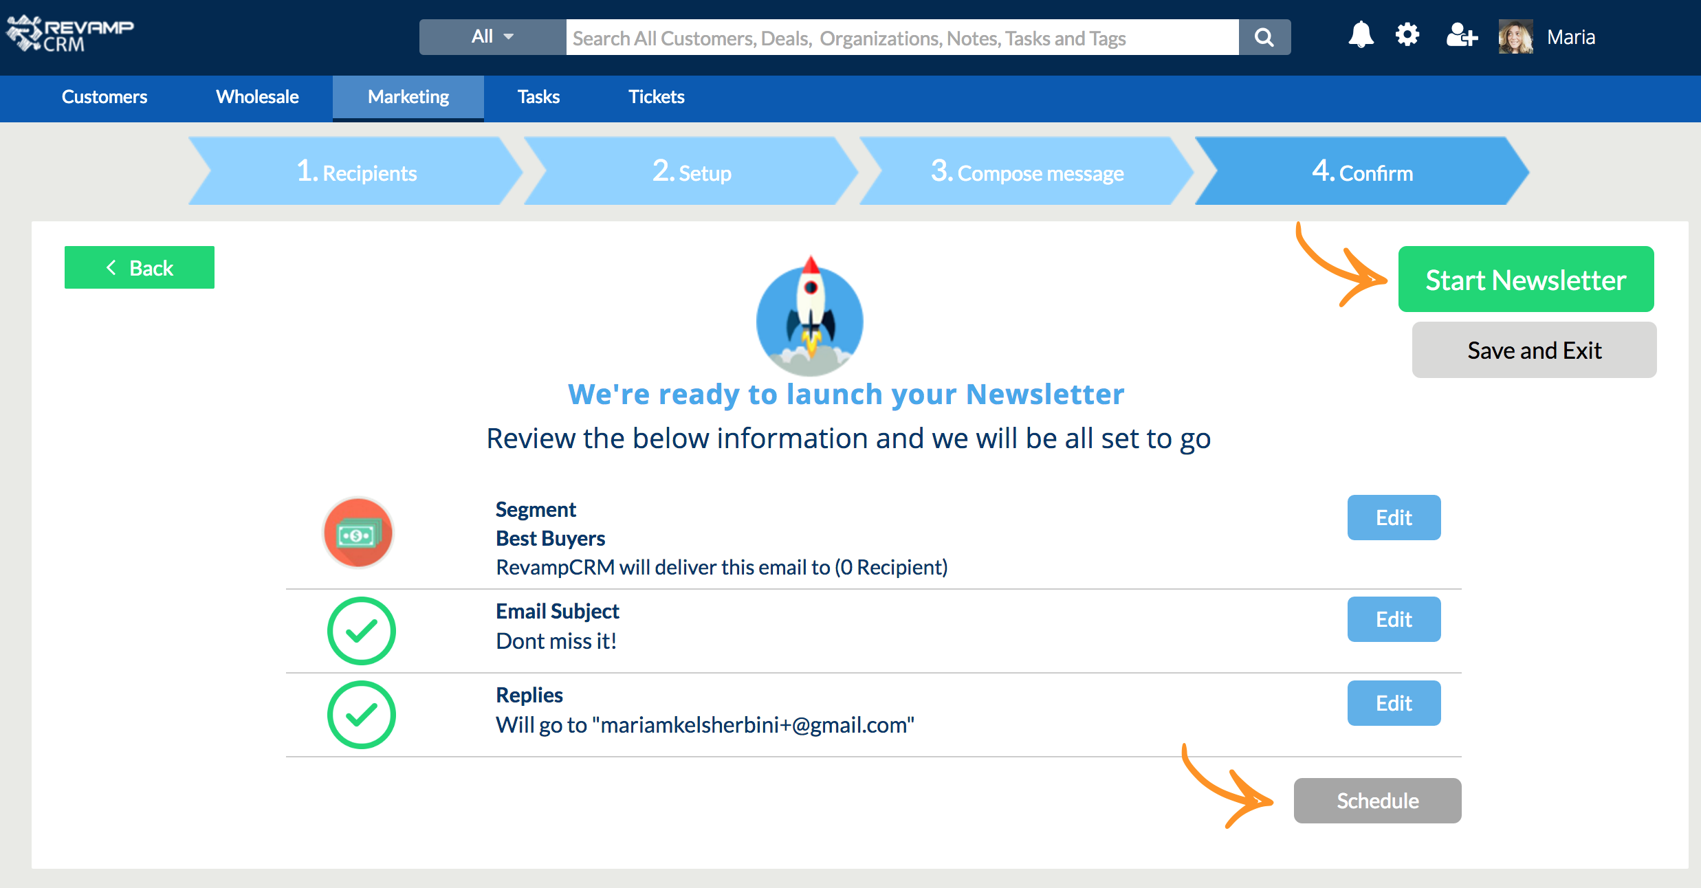Click the search magnifier icon
The height and width of the screenshot is (888, 1701).
point(1264,37)
